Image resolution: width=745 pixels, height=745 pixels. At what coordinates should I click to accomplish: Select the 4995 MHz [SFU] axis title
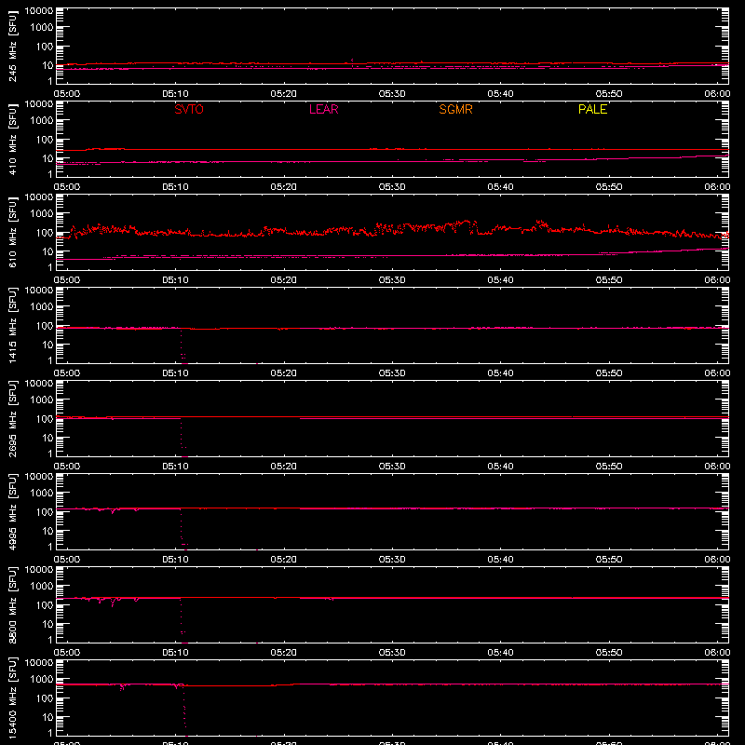pos(12,511)
